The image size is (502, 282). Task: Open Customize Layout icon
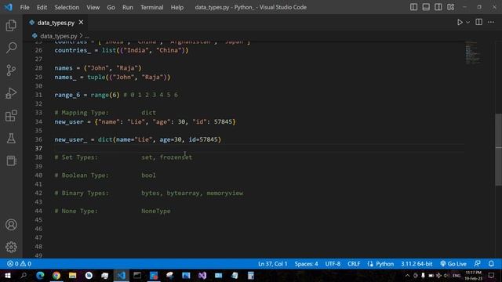coord(450,7)
